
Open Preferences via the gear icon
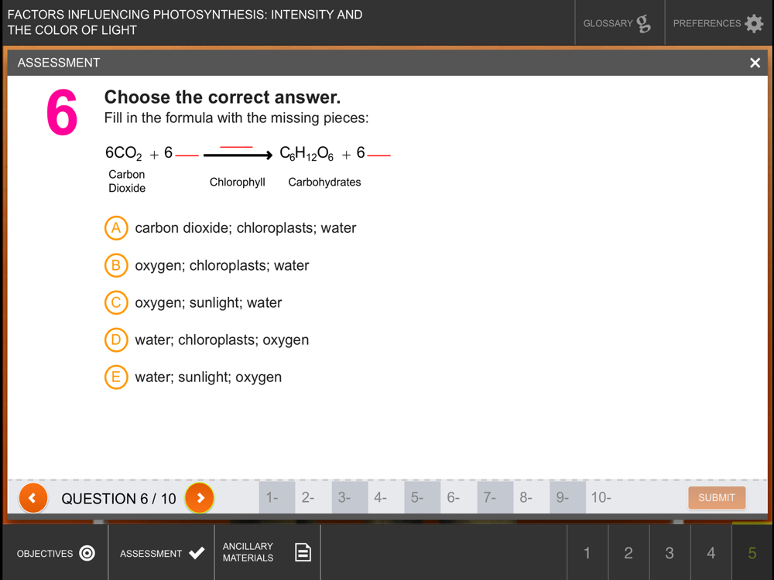point(754,23)
